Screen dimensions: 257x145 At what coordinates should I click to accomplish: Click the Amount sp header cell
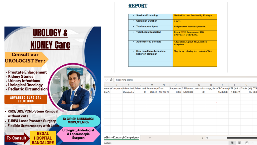(x=152, y=88)
